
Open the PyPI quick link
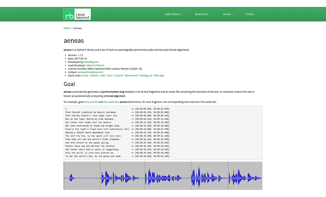(x=103, y=75)
